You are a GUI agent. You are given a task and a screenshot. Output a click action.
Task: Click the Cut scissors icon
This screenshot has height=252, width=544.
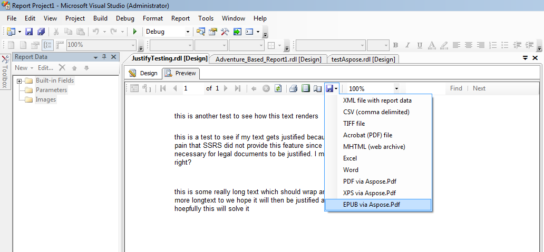point(56,32)
